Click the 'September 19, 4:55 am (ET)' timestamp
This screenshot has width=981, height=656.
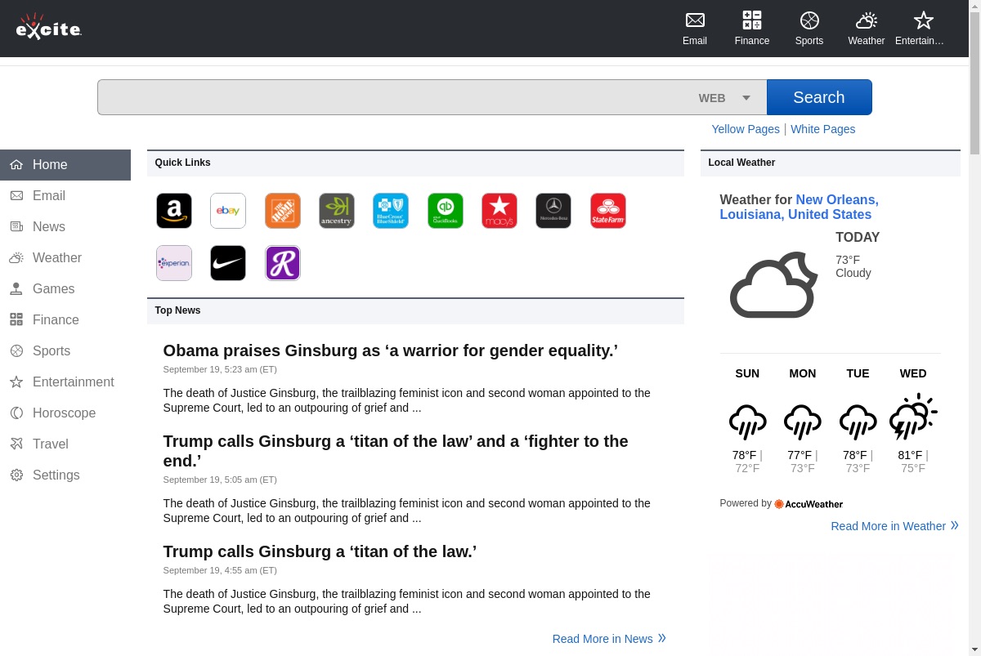coord(220,570)
